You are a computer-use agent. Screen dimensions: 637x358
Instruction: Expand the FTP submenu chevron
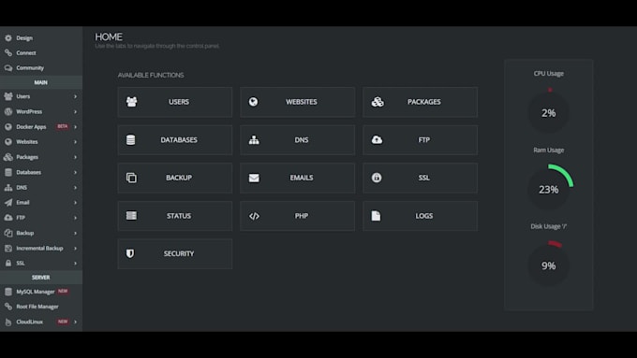pos(75,218)
